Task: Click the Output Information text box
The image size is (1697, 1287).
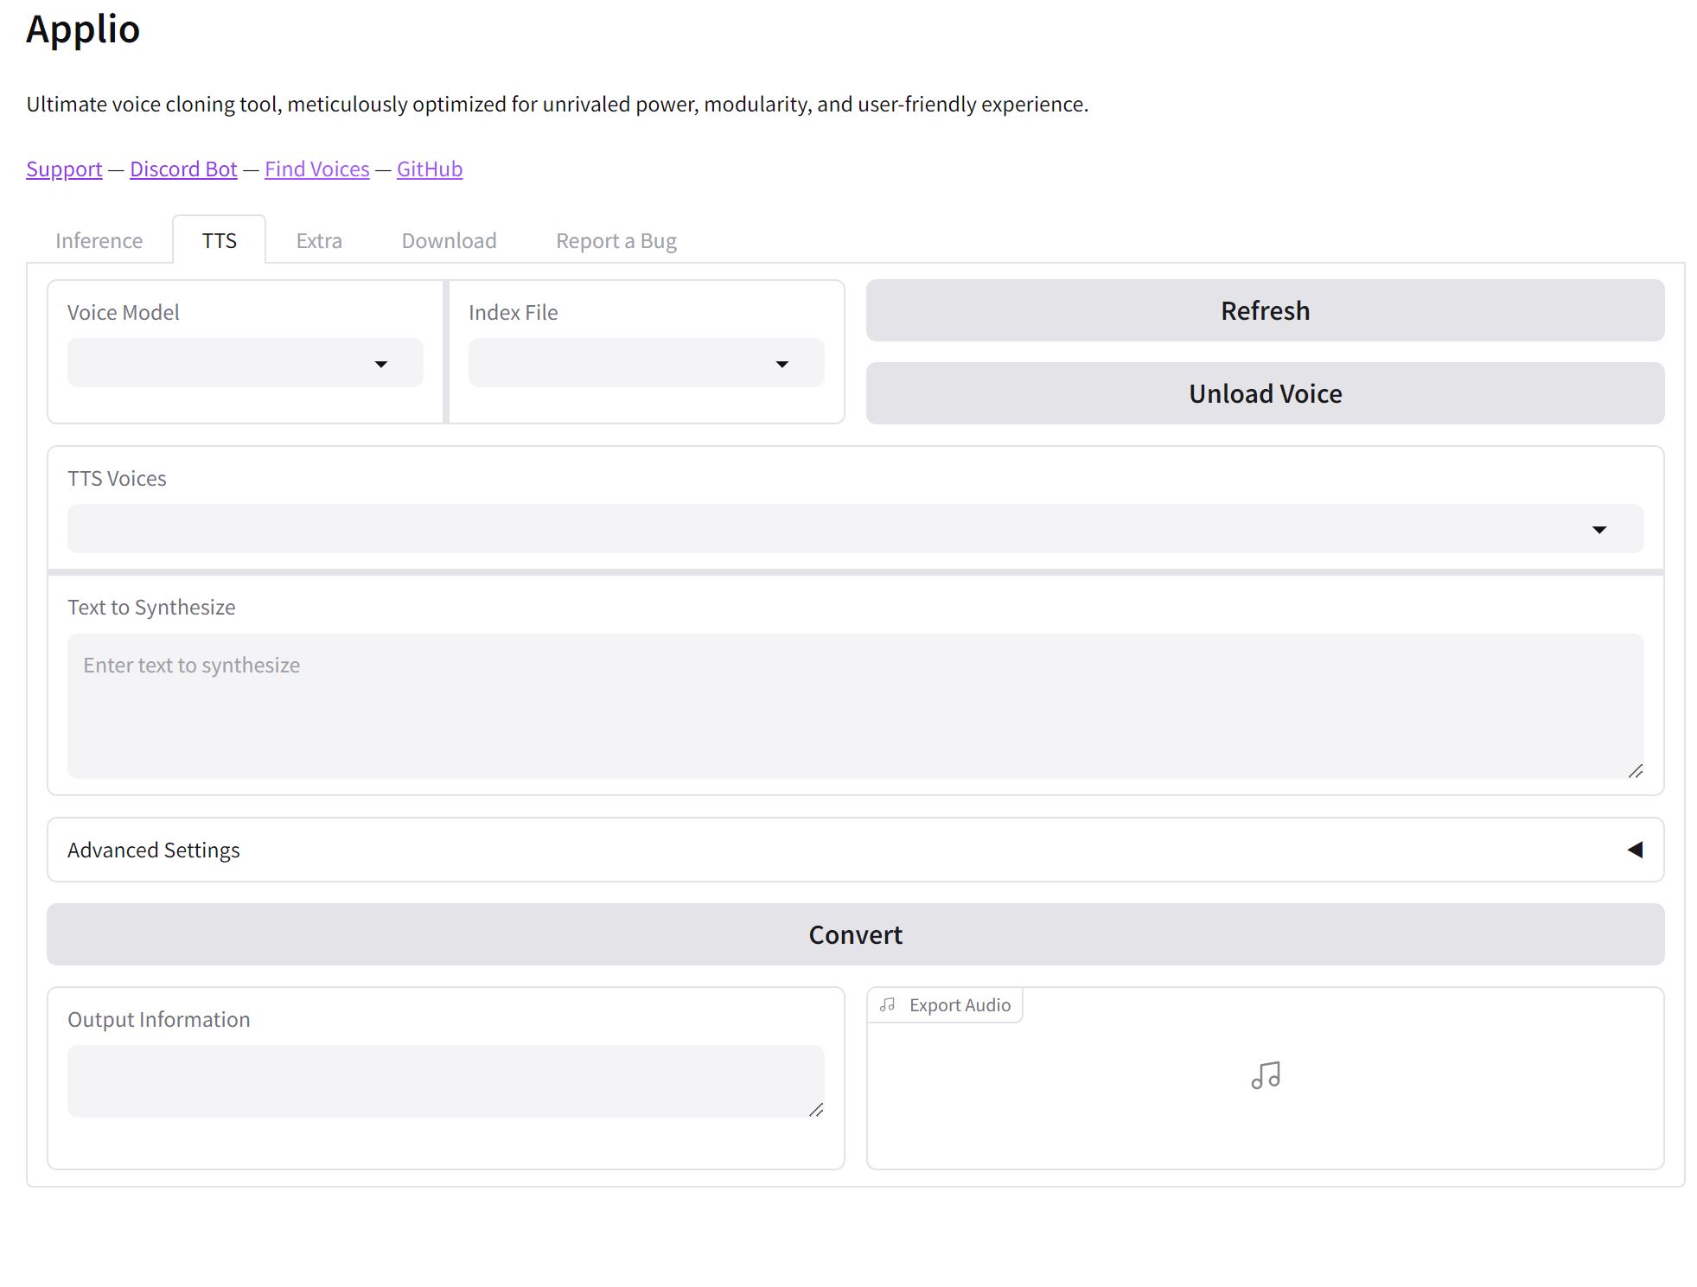Action: [445, 1081]
